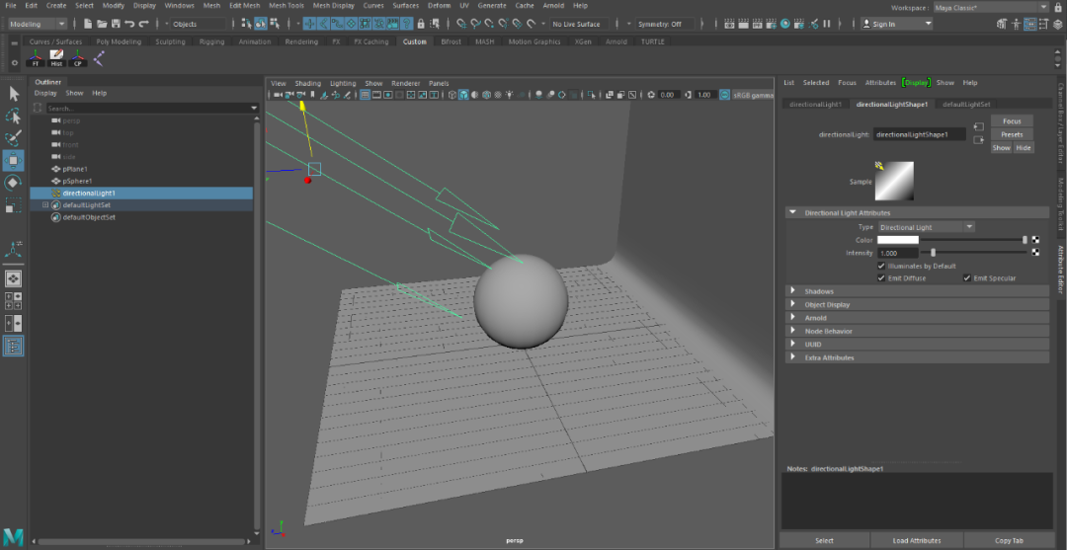Image resolution: width=1067 pixels, height=550 pixels.
Task: Enable smooth shade all in viewport toolbar
Action: [463, 95]
